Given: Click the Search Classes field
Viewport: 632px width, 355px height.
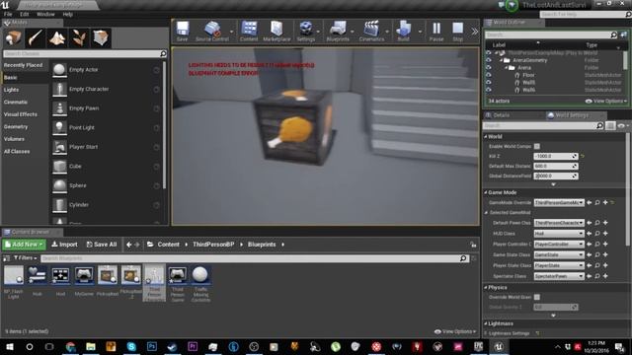Looking at the screenshot, I should click(x=85, y=53).
